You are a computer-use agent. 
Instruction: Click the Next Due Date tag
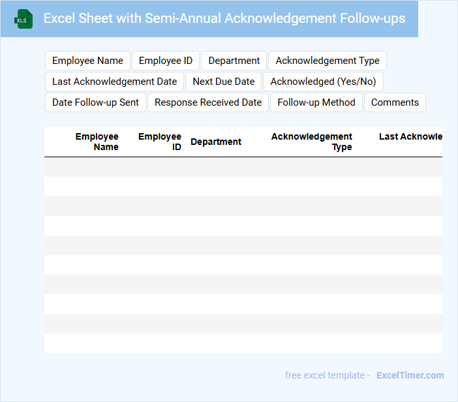(224, 82)
